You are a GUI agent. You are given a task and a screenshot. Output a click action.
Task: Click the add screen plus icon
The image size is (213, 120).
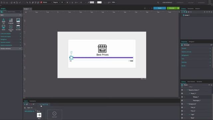coord(182,12)
